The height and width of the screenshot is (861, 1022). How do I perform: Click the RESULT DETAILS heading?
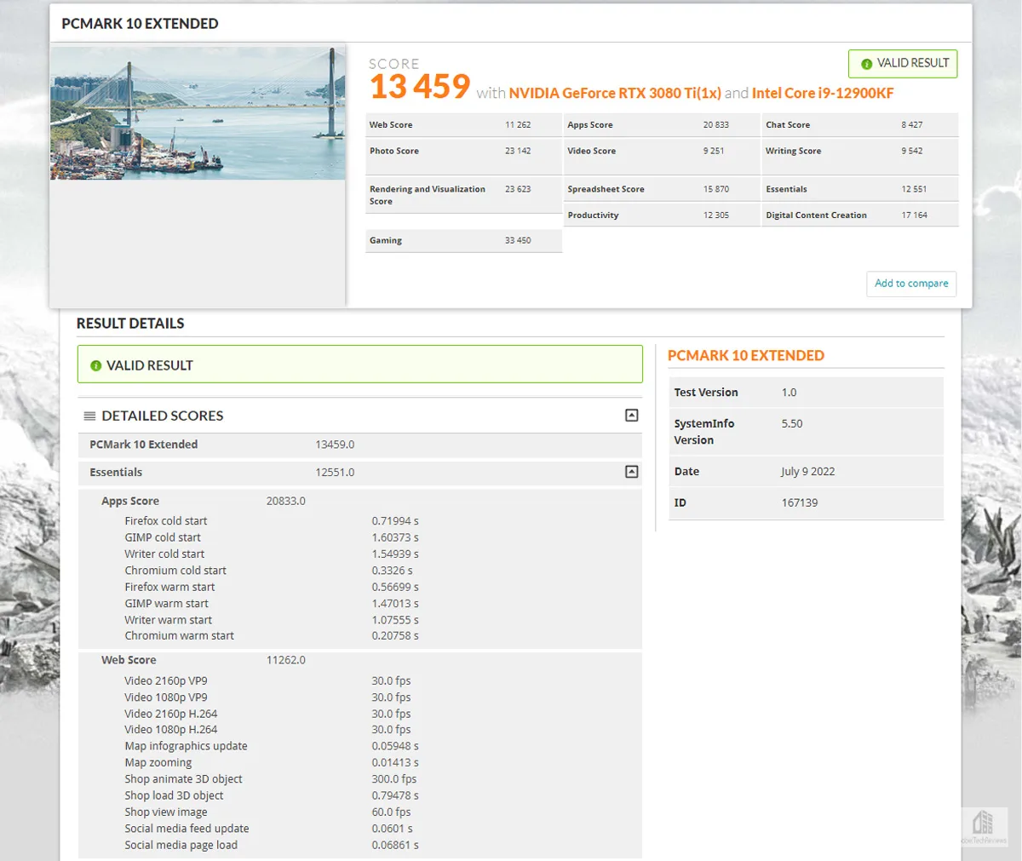point(130,324)
